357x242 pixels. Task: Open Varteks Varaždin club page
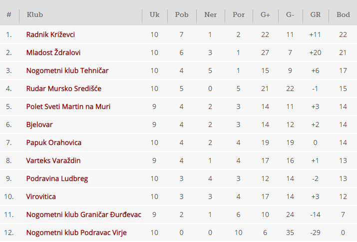pos(53,161)
